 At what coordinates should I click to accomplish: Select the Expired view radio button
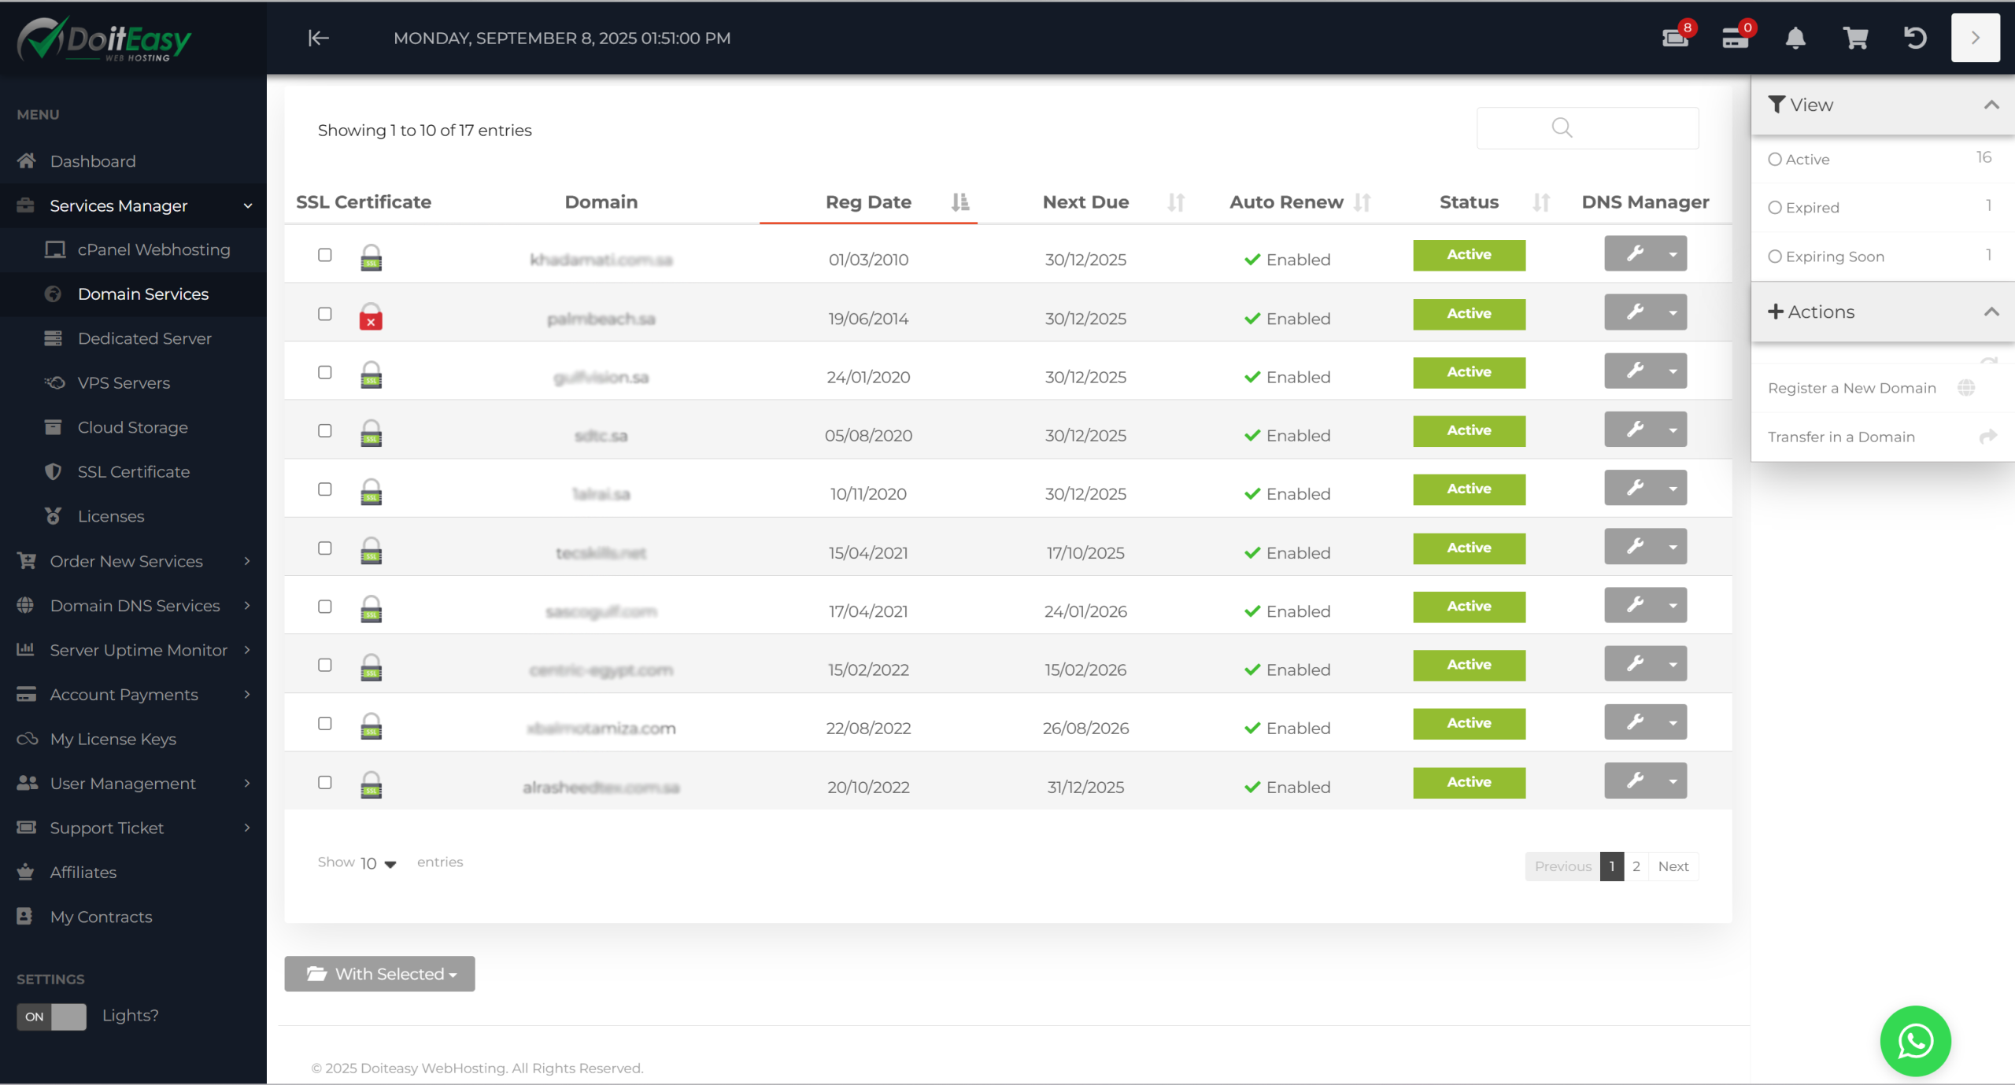1775,208
